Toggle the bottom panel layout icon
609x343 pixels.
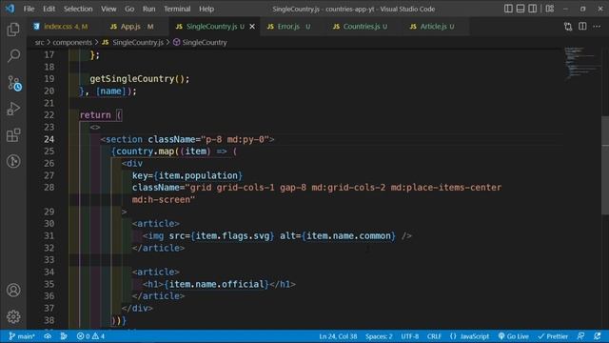[x=521, y=9]
